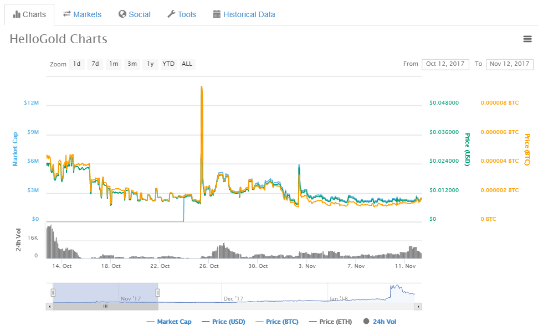The height and width of the screenshot is (331, 543).
Task: Click the $12M market cap axis label
Action: click(31, 103)
